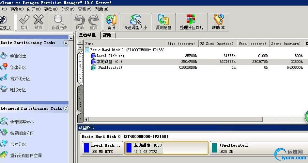Click the value '35CAF88h' in Size column
Viewport: 308px width, 163px height.
pos(189,62)
